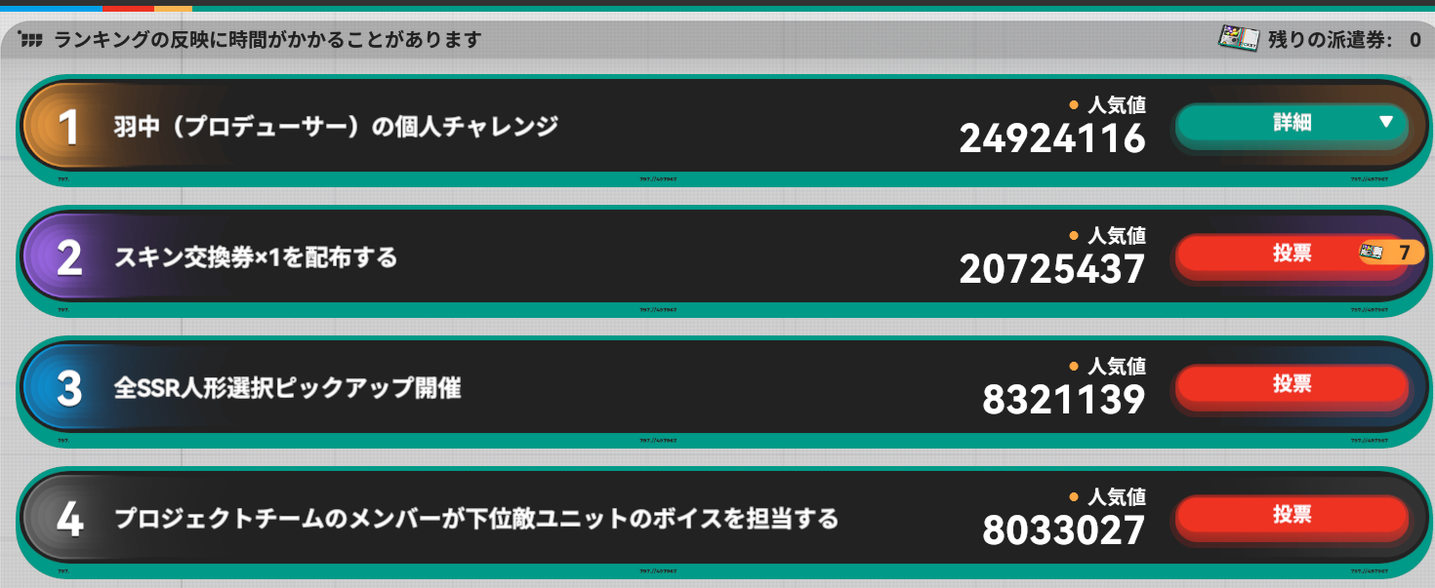Image resolution: width=1435 pixels, height=588 pixels.
Task: Click the ranking notice icon at top-left
Action: click(x=31, y=40)
